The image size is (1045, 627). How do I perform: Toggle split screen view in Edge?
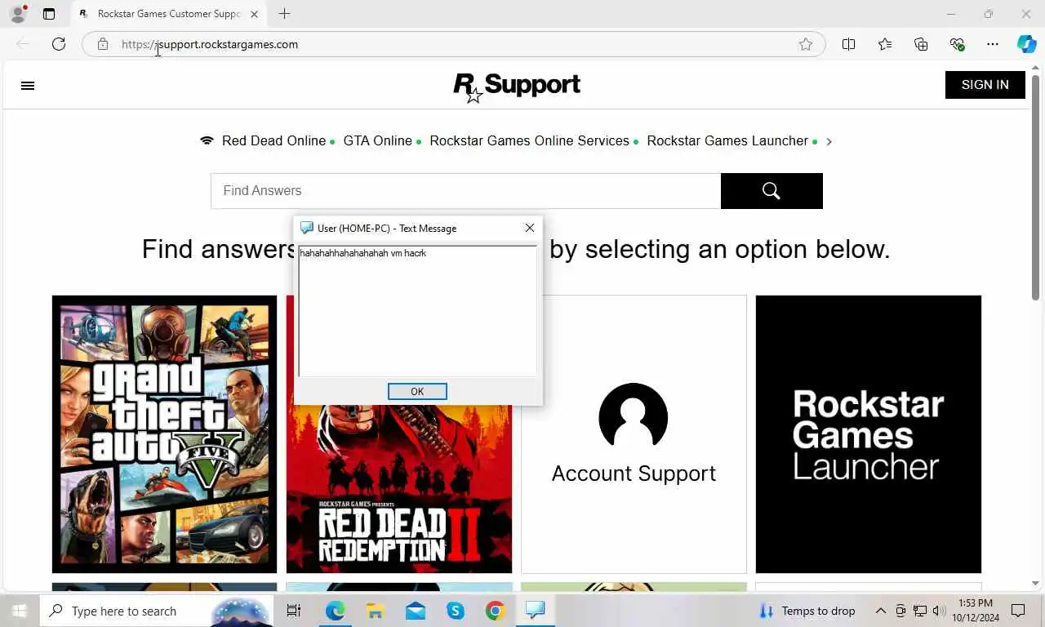click(x=848, y=44)
